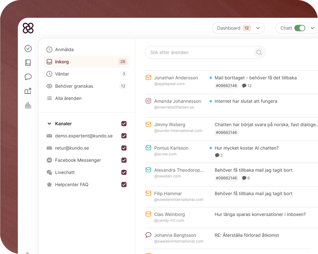
Task: Click the teal mail icon for Pontus Karlsson
Action: pos(149,148)
